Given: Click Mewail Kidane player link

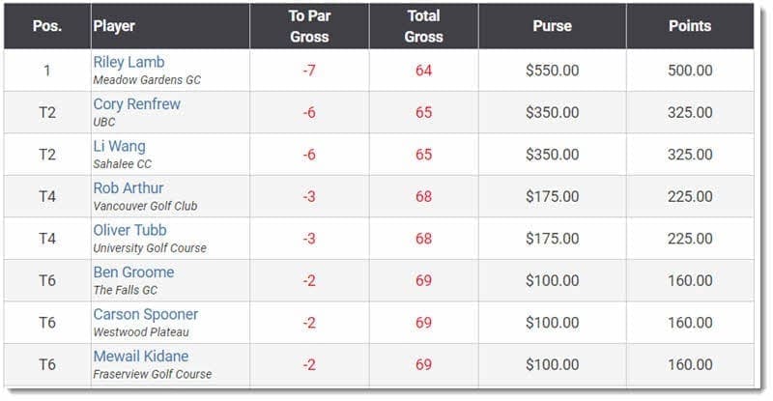Looking at the screenshot, I should coord(140,357).
